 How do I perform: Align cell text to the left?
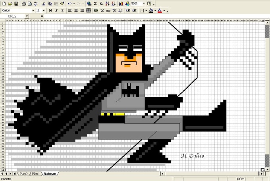(70, 10)
